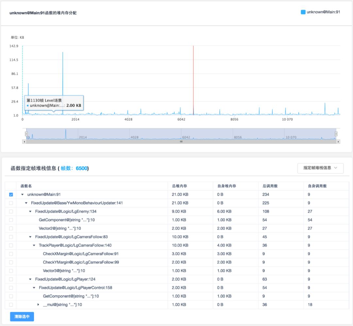Check the FixedUpdate@Logic/LgEnemy:134 row checkbox
Screen dimensions: 353x326
click(11, 211)
